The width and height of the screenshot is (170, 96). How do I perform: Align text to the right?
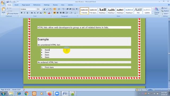61,13
